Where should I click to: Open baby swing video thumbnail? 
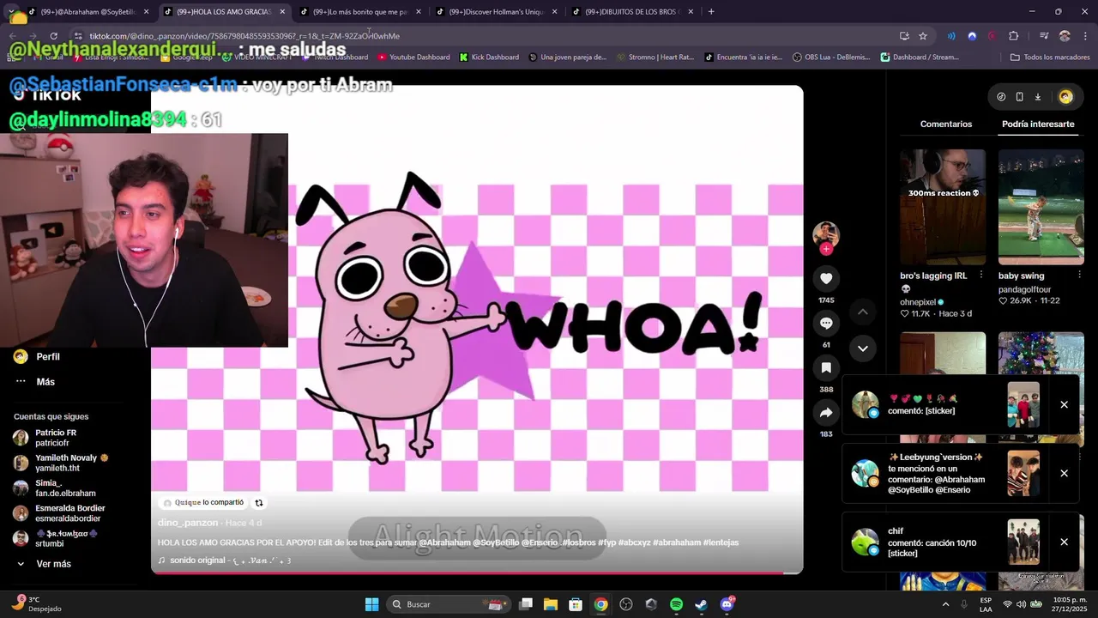pyautogui.click(x=1041, y=207)
